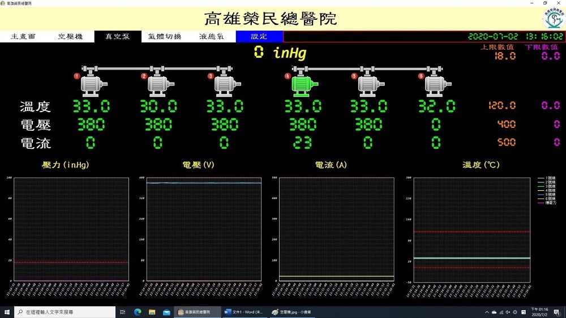The height and width of the screenshot is (318, 566).
Task: Switch to the 空壓機 tab
Action: click(71, 36)
